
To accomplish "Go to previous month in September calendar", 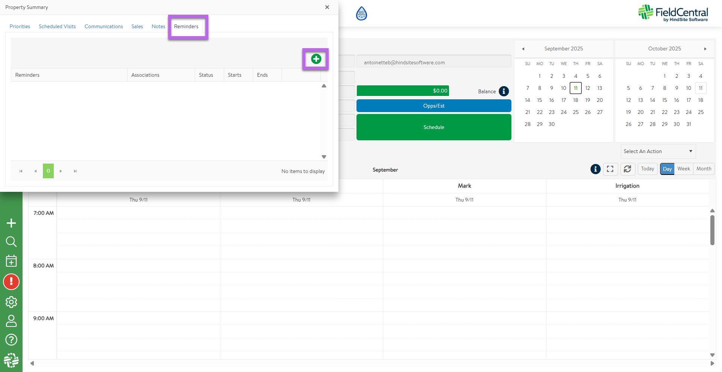I will (x=523, y=49).
